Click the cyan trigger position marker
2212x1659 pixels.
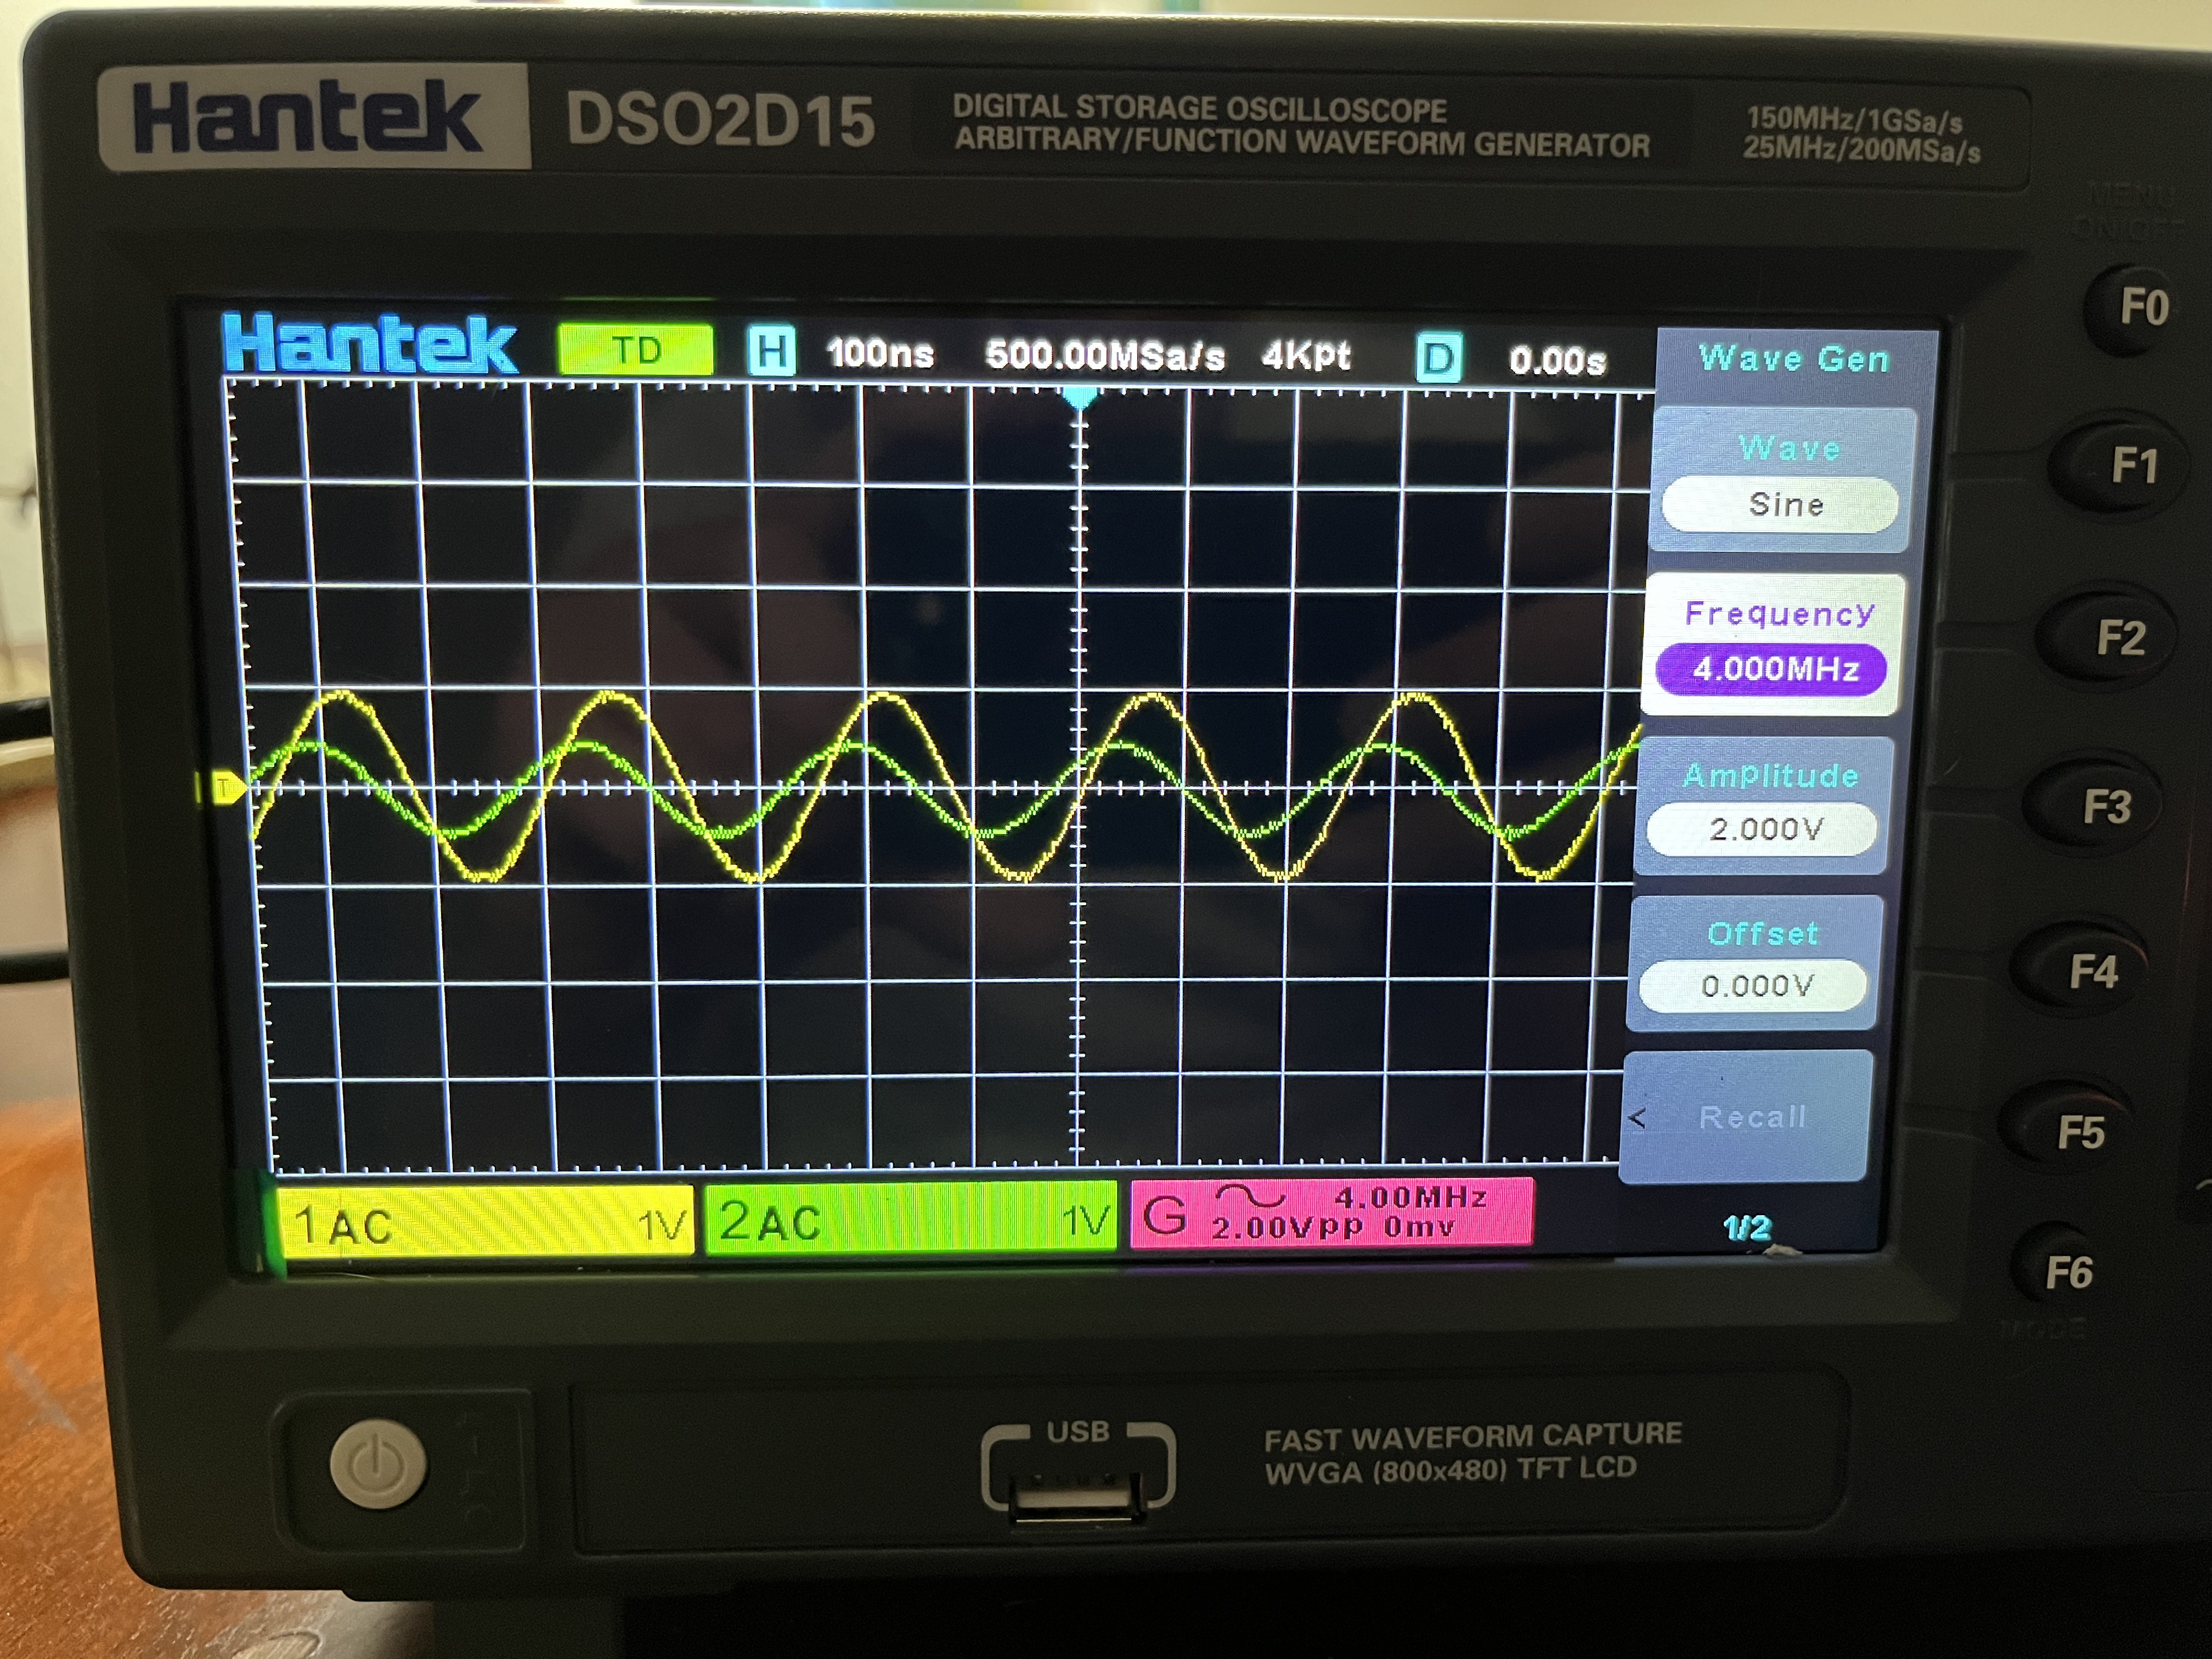click(x=1079, y=399)
